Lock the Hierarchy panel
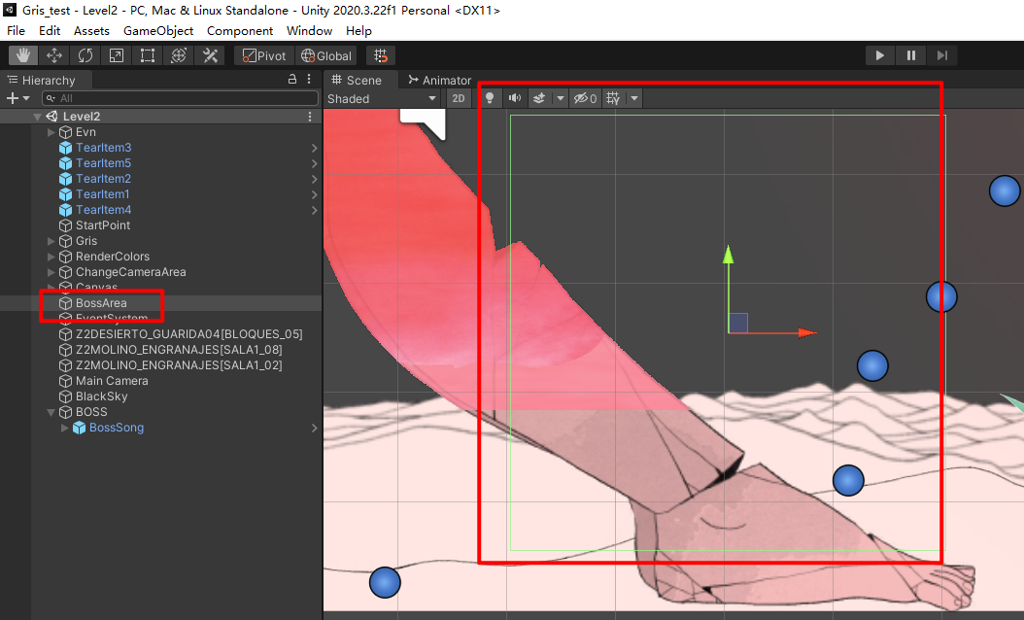 tap(292, 79)
